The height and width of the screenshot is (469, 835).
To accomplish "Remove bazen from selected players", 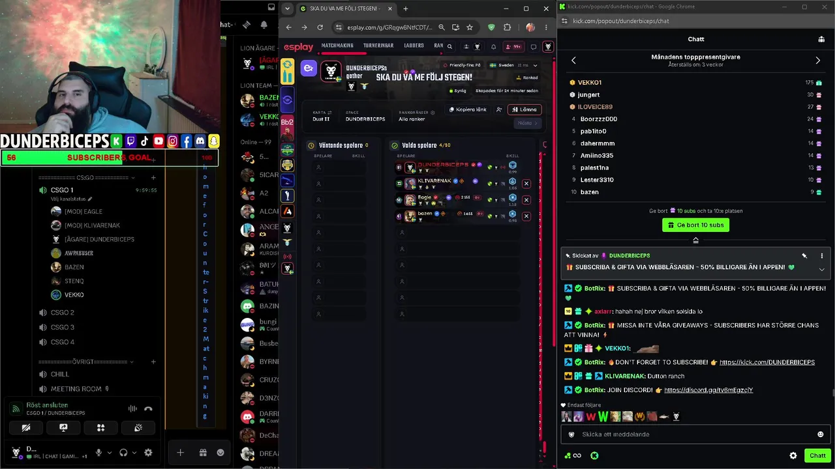I will coord(526,216).
